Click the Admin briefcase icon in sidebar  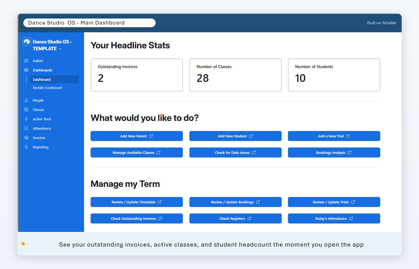coord(26,61)
